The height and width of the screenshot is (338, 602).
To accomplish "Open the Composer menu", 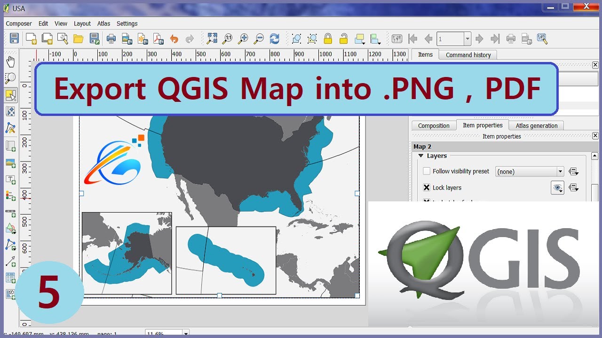I will (x=19, y=23).
